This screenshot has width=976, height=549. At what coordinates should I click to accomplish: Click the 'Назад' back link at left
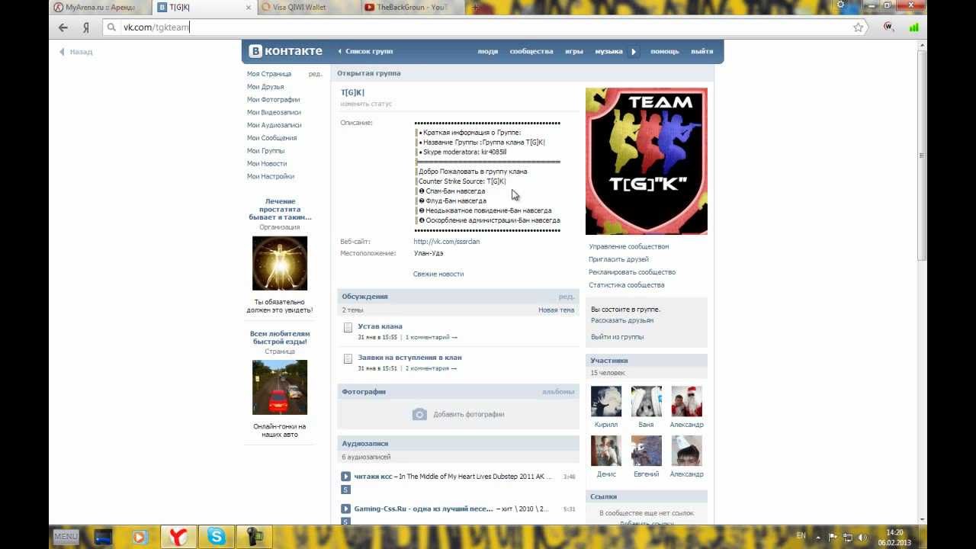tap(76, 52)
